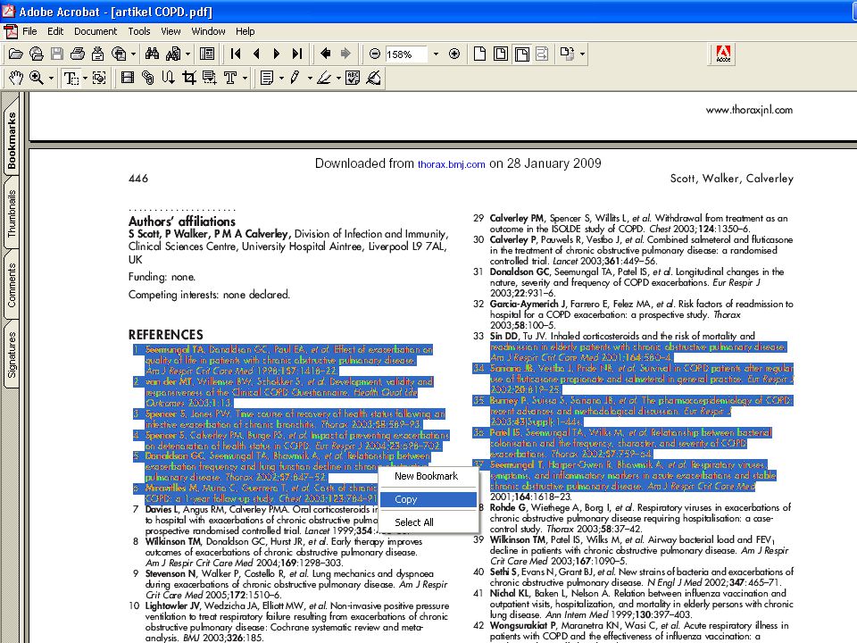Image resolution: width=857 pixels, height=643 pixels.
Task: Switch to the Thumbnails side tab
Action: pyautogui.click(x=12, y=213)
